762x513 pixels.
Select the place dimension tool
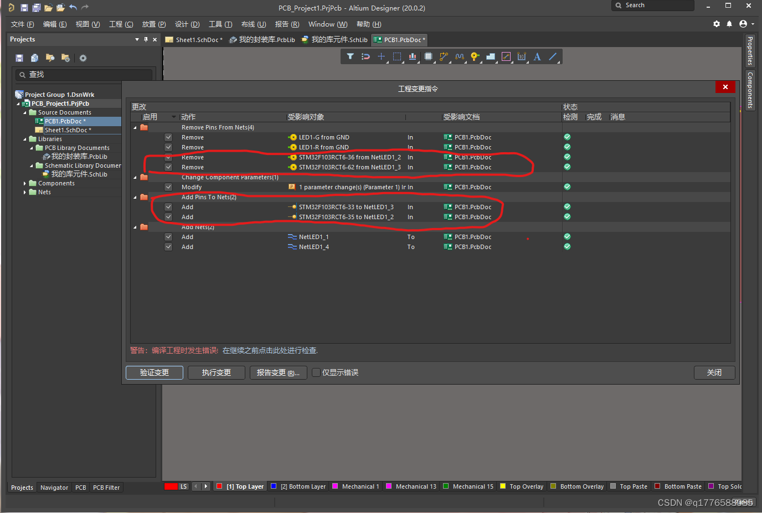[522, 56]
